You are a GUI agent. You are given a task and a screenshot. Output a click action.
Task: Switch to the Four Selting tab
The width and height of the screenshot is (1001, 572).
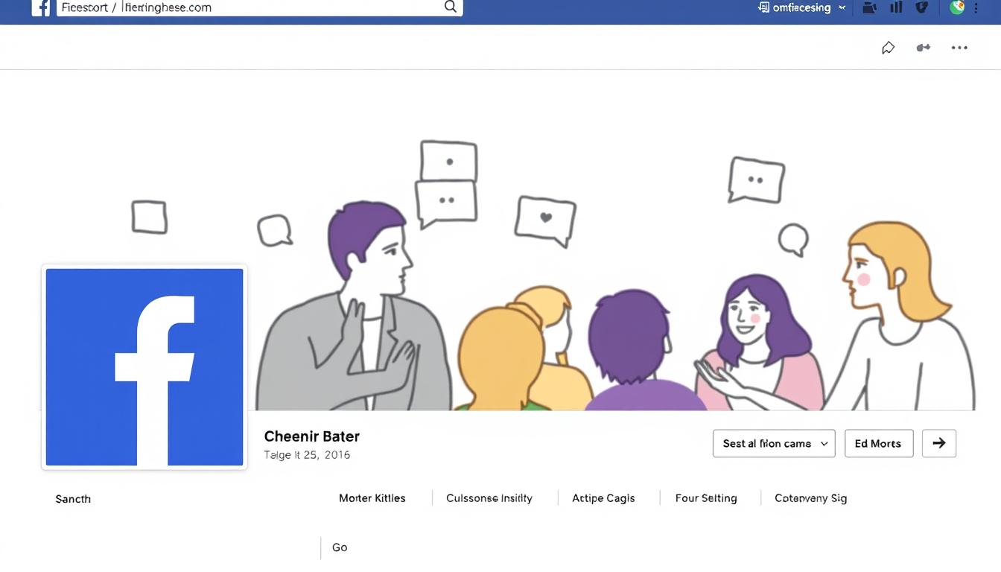point(706,498)
